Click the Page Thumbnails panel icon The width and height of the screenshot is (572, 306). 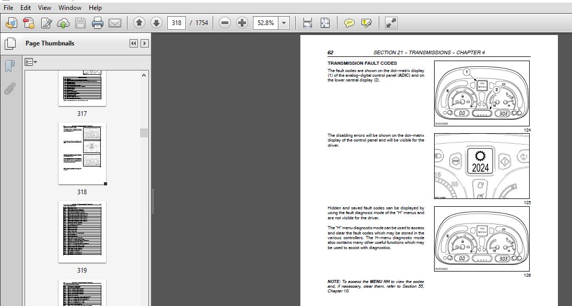[10, 43]
